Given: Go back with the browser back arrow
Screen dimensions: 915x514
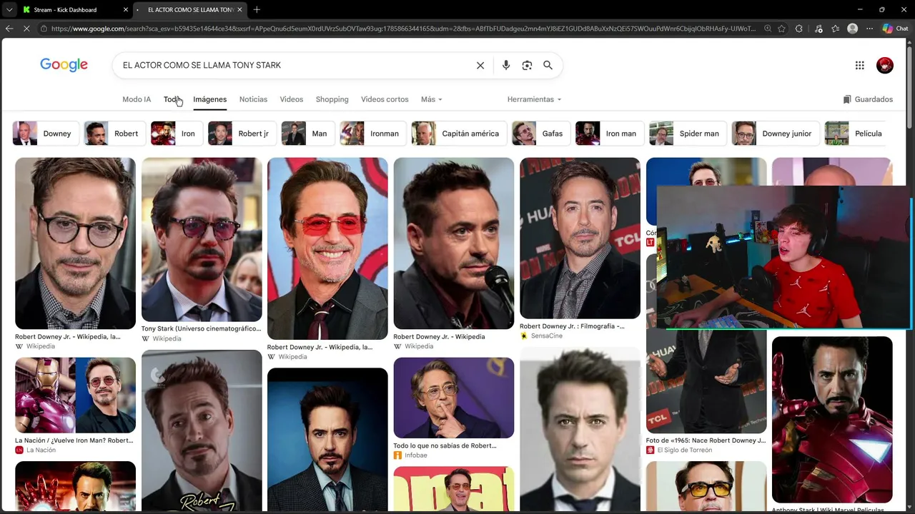Looking at the screenshot, I should (9, 29).
